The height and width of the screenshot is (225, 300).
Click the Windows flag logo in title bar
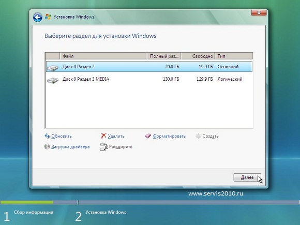coord(48,17)
